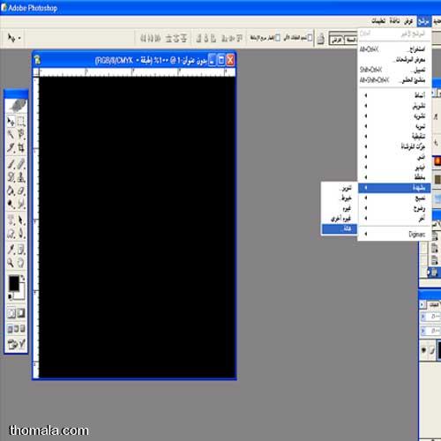Expand the Digimarc filter submenu

coord(394,234)
